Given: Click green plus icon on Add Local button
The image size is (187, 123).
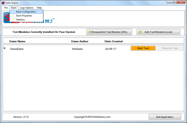Looking at the screenshot, I should tap(140, 32).
